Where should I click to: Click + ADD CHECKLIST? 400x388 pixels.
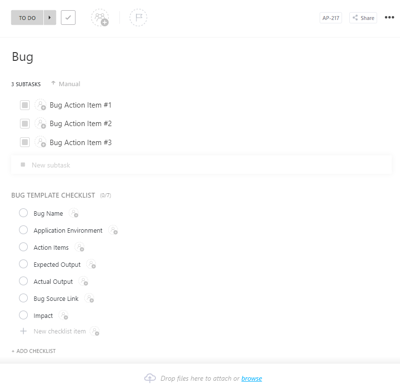click(34, 351)
